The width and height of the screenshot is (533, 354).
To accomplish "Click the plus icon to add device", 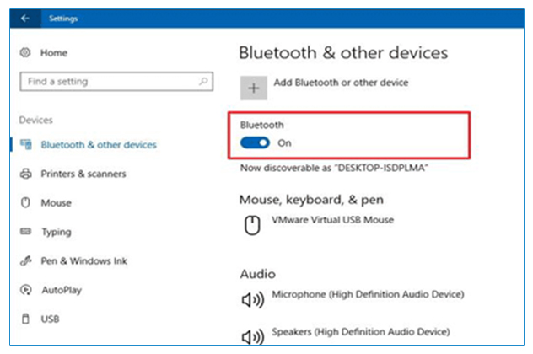I will point(254,88).
